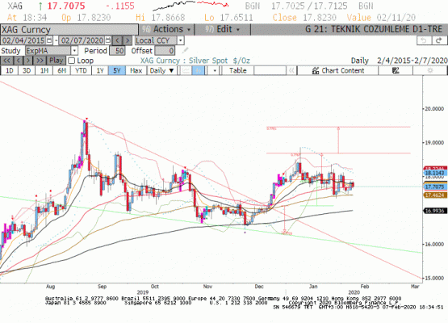This screenshot has height=323, width=448.
Task: Click Play to animate the chart
Action: coord(56,61)
